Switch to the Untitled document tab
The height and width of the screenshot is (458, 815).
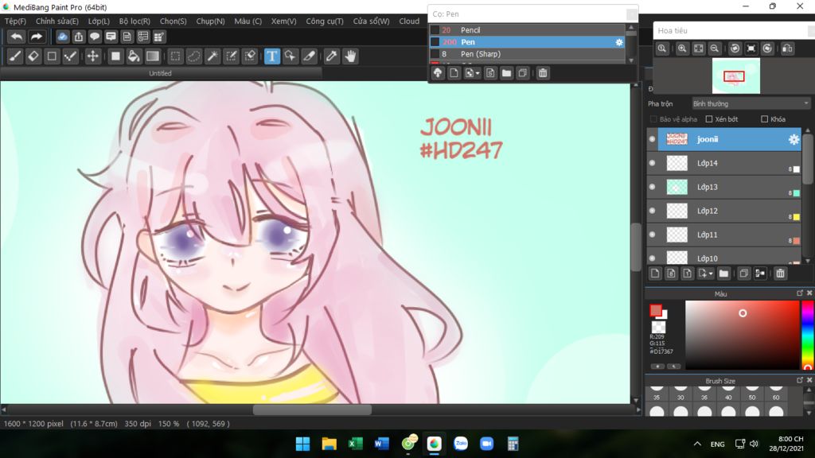pyautogui.click(x=160, y=73)
